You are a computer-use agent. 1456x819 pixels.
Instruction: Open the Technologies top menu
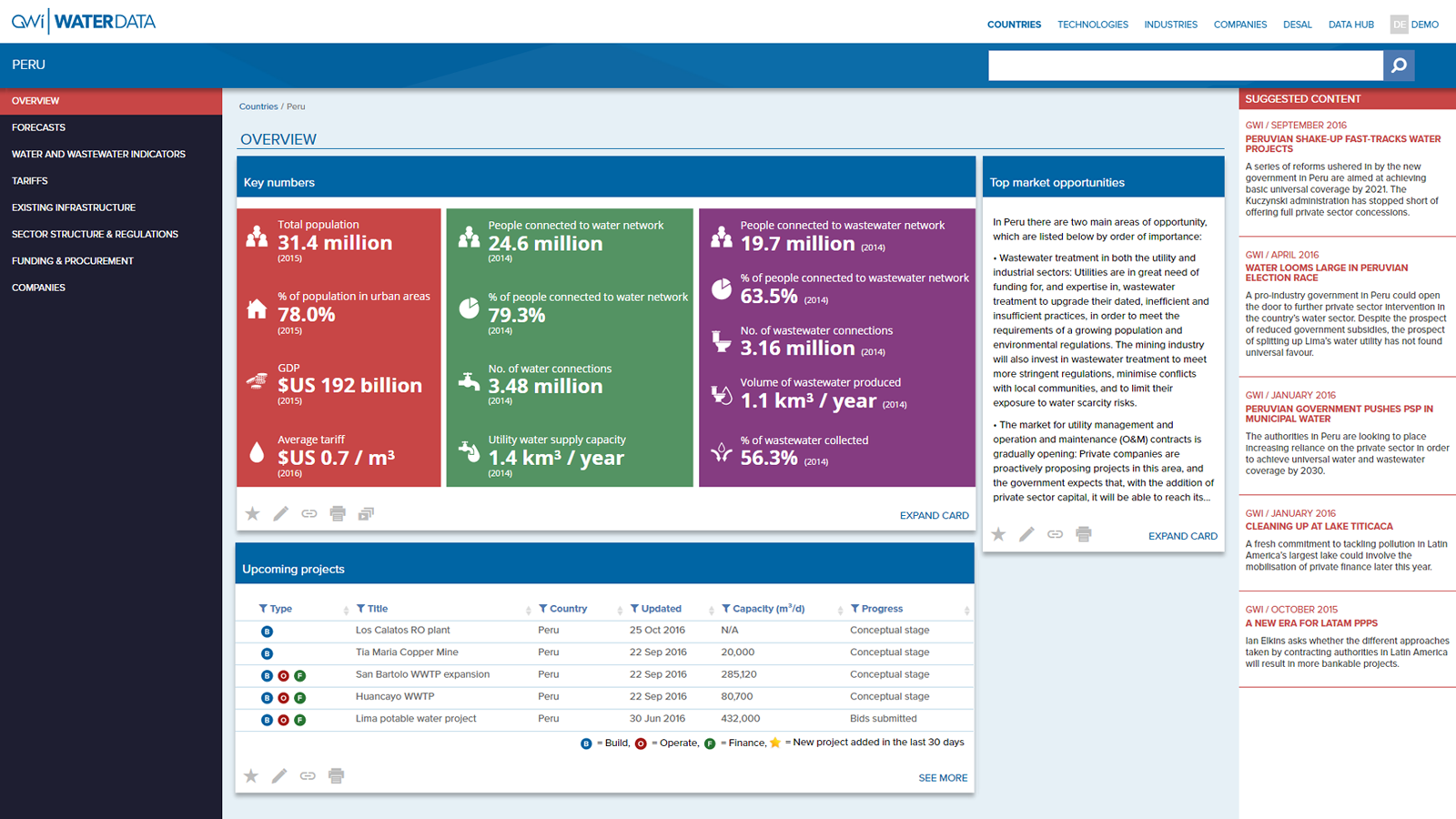coord(1092,25)
